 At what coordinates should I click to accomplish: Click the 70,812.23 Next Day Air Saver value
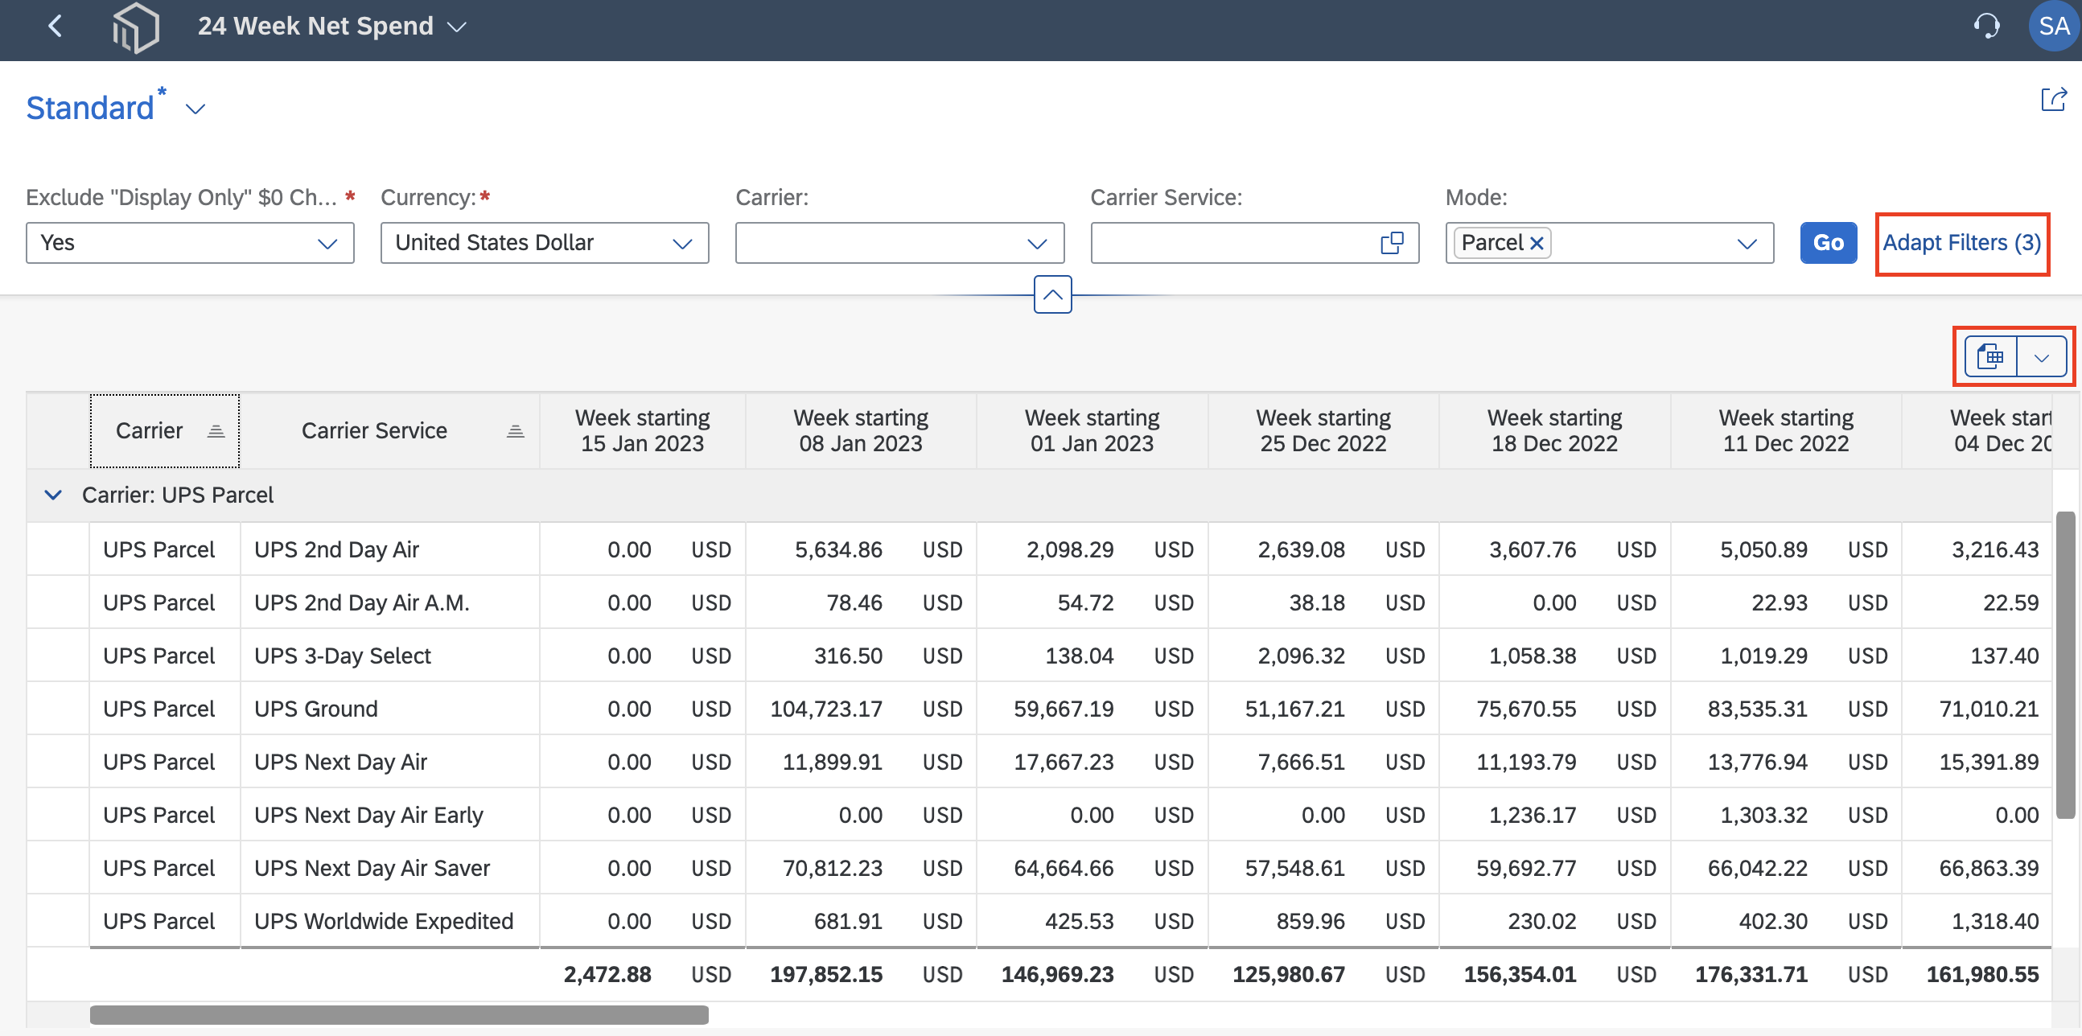click(x=833, y=868)
